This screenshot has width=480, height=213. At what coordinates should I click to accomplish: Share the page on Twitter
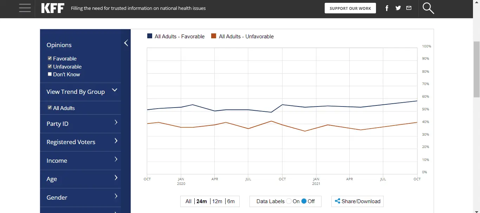point(398,8)
